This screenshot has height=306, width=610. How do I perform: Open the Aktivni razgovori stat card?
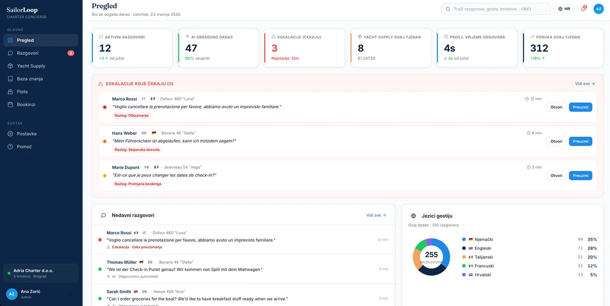132,48
